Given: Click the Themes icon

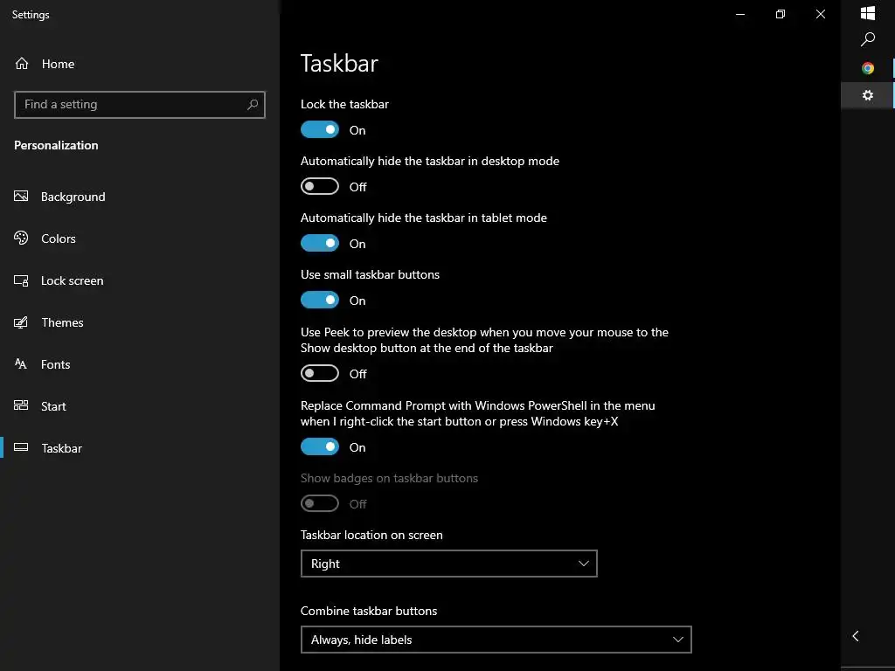Looking at the screenshot, I should click(22, 322).
